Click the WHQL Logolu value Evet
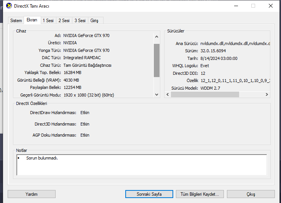The height and width of the screenshot is (203, 281). [x=204, y=66]
